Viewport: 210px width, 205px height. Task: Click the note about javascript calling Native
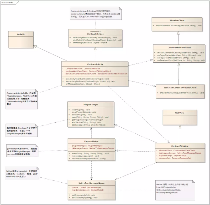click(x=22, y=151)
